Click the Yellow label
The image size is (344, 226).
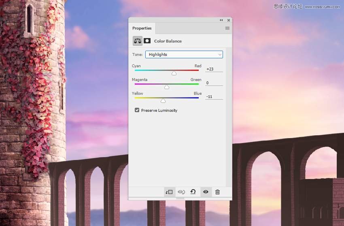click(x=137, y=93)
